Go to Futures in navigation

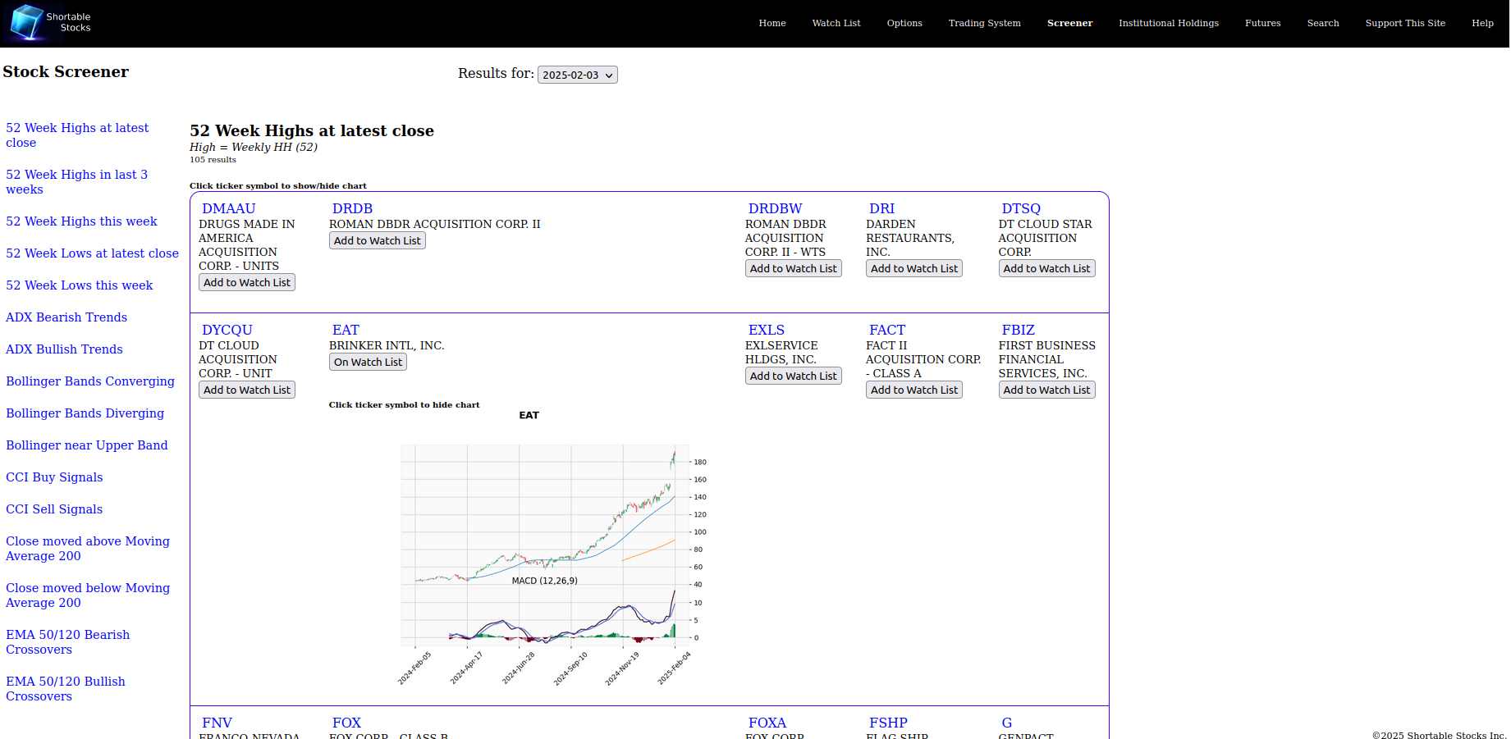(x=1262, y=23)
